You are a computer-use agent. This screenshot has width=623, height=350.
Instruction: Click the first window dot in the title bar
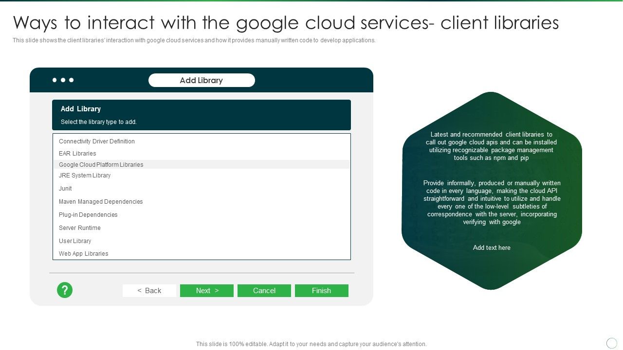click(x=53, y=80)
